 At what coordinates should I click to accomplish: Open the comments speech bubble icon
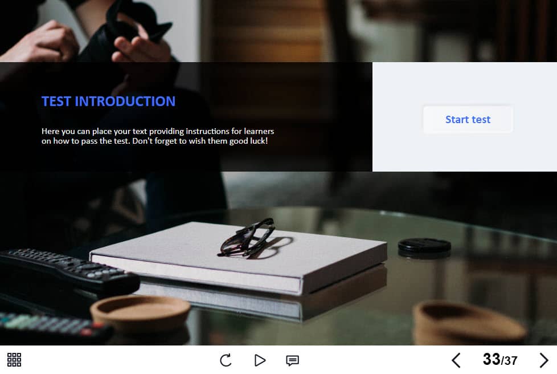coord(292,360)
